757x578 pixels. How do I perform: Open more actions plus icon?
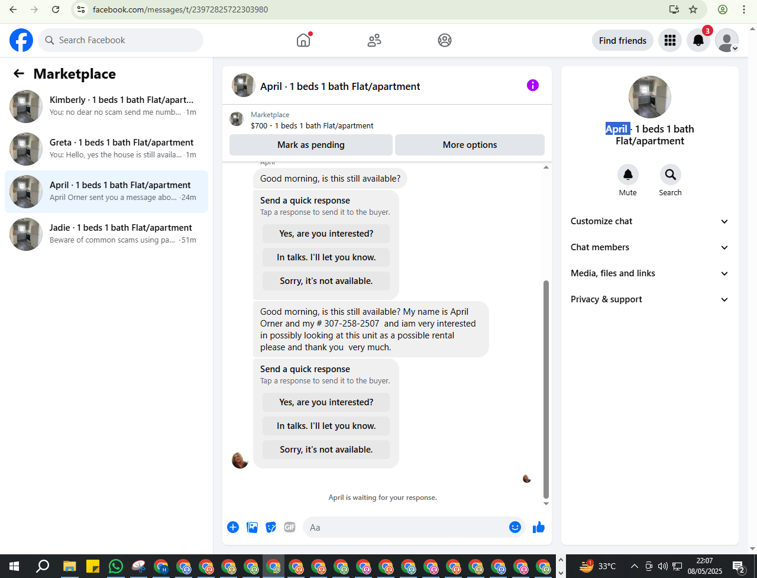click(233, 527)
